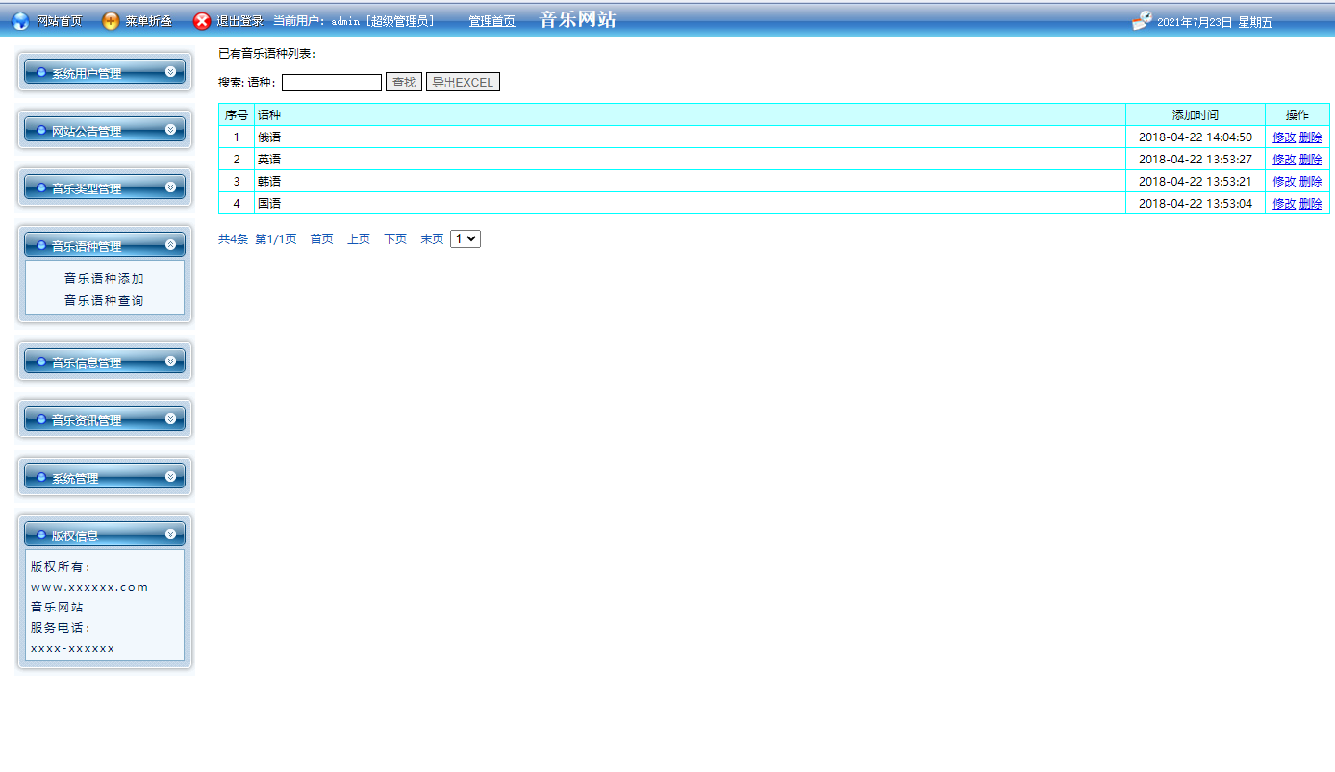The width and height of the screenshot is (1335, 772).
Task: Click the 已有音乐语种列表 heading
Action: click(x=266, y=54)
